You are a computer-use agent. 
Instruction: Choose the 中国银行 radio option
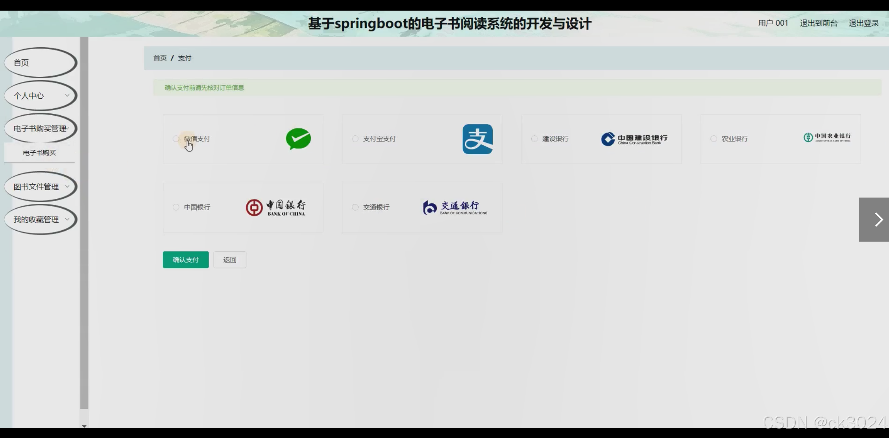pos(176,207)
